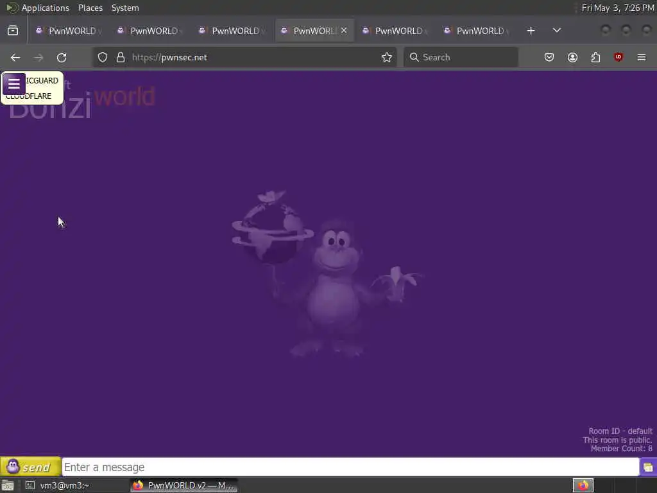Click Firefox icon in workspace switcher

tap(583, 485)
